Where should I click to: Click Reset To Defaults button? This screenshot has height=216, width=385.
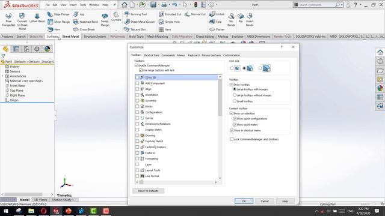(149, 191)
